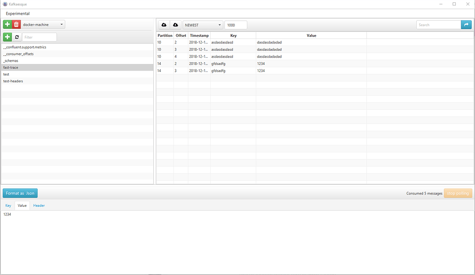Expand the NEWEST selector arrow
The image size is (475, 275).
click(219, 25)
